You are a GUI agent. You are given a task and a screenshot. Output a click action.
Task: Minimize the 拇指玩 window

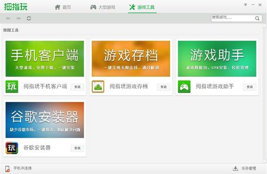(x=253, y=5)
